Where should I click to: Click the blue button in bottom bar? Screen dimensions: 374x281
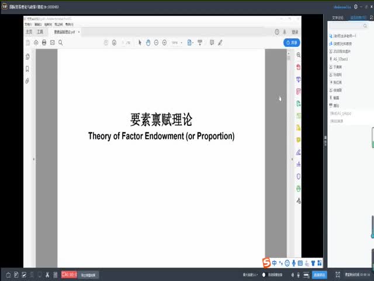[320, 275]
